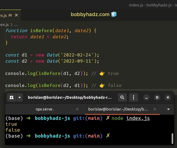Click the breadcrumb chevron after ex.js
Screen dimensions: 177x148
click(x=12, y=25)
